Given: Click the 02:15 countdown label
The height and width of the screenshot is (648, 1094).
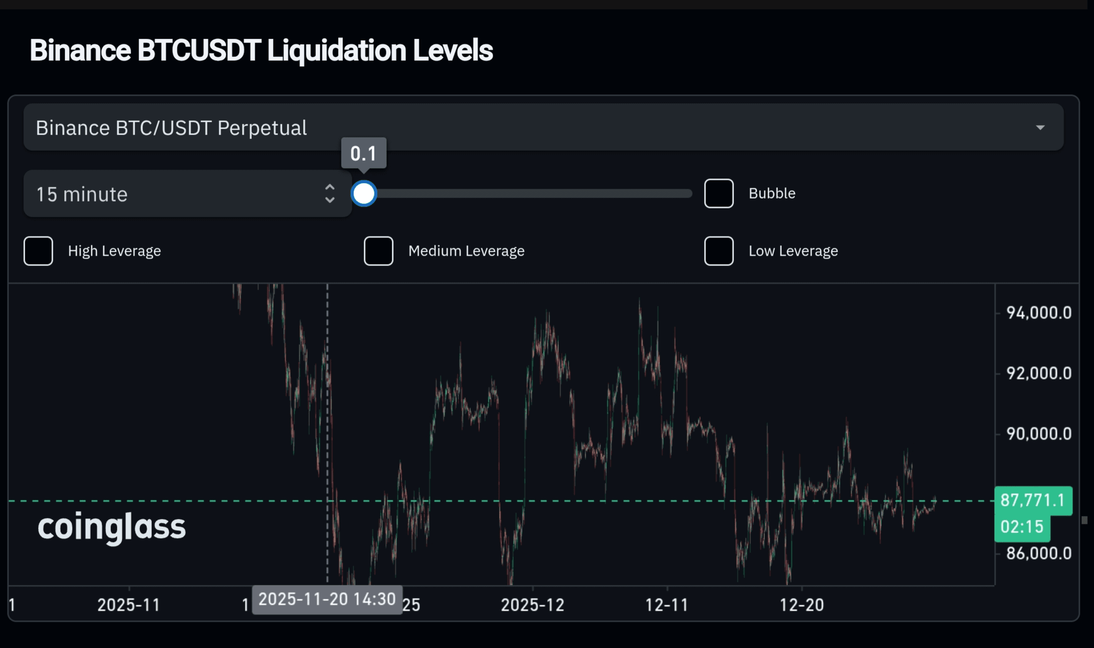Looking at the screenshot, I should click(x=1022, y=527).
